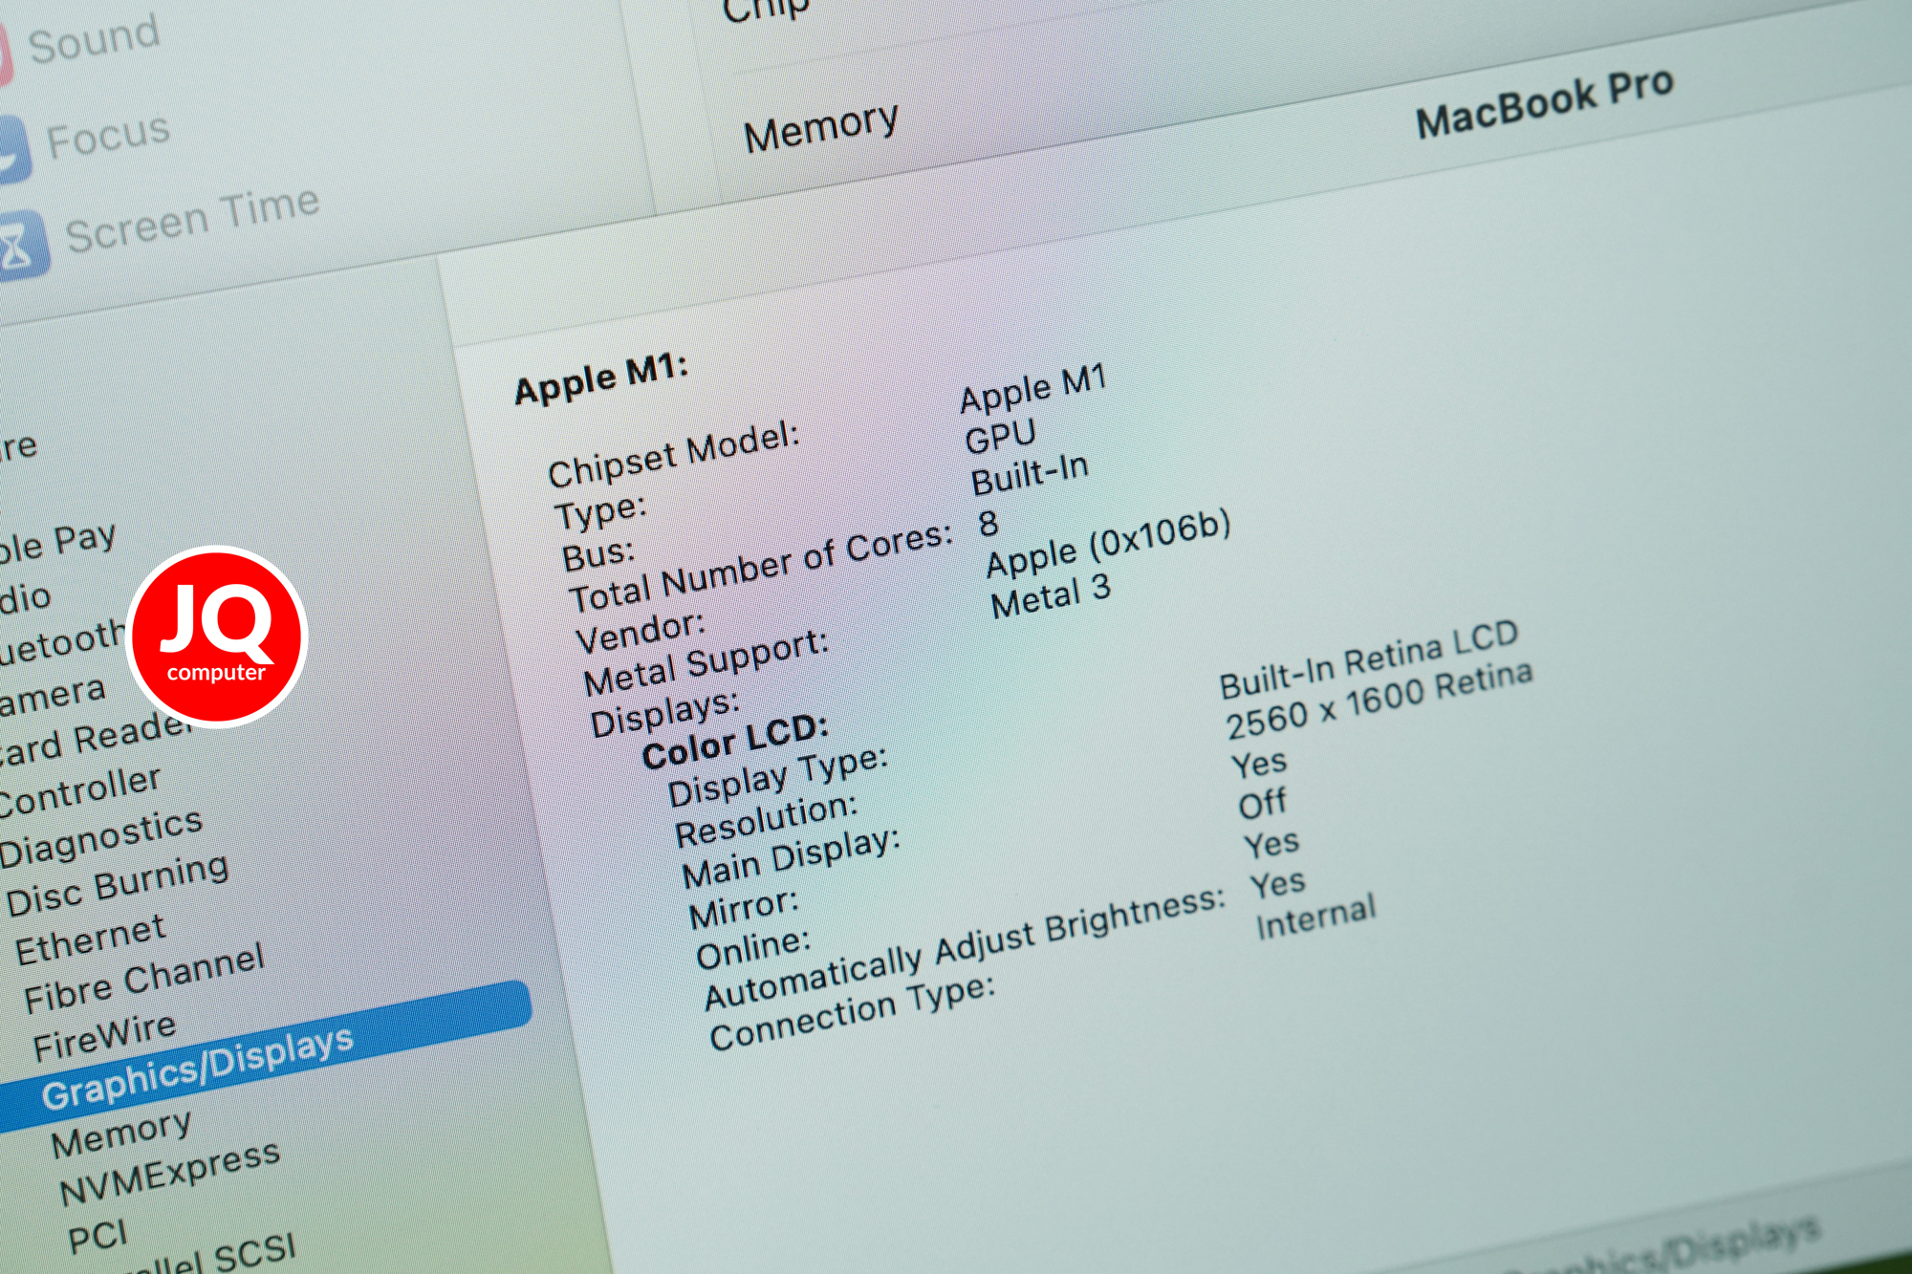
Task: Click Automatically Adjust Brightness label
Action: click(965, 948)
